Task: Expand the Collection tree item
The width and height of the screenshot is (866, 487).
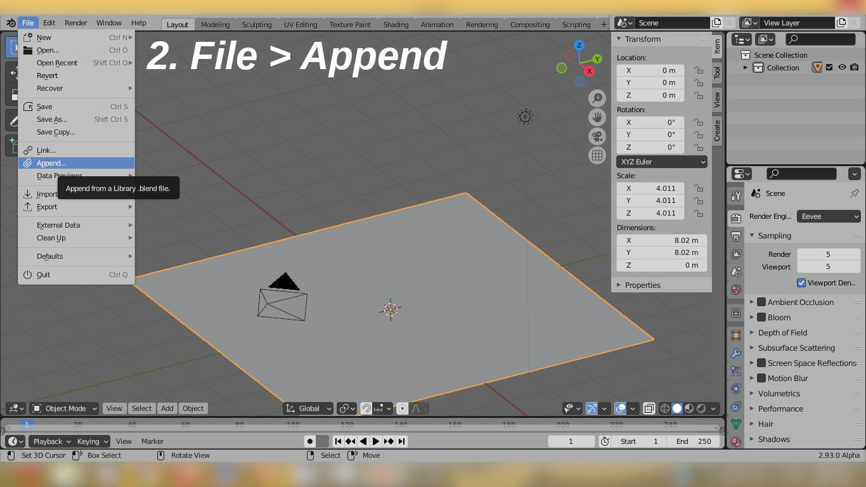Action: click(746, 68)
